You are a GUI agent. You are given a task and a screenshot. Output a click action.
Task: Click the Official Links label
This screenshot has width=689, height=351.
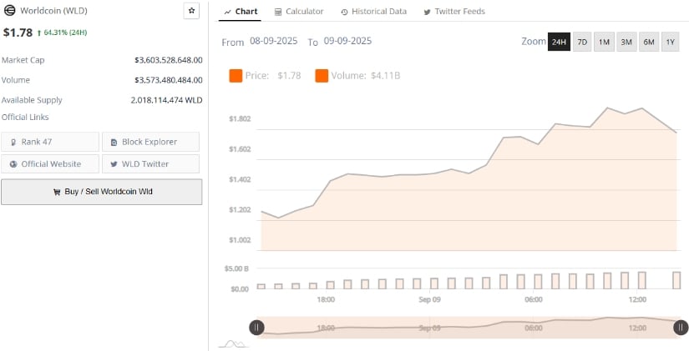[25, 118]
